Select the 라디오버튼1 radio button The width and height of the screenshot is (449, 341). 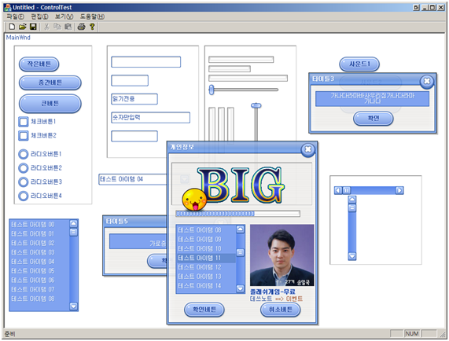pyautogui.click(x=23, y=154)
